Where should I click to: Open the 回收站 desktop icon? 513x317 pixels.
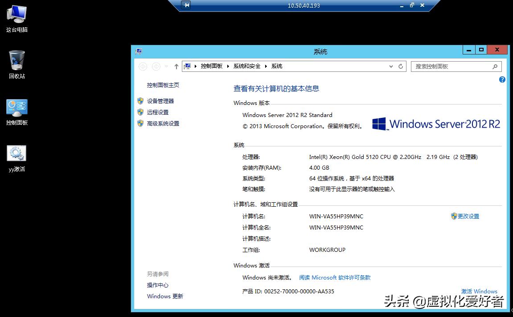pyautogui.click(x=16, y=63)
